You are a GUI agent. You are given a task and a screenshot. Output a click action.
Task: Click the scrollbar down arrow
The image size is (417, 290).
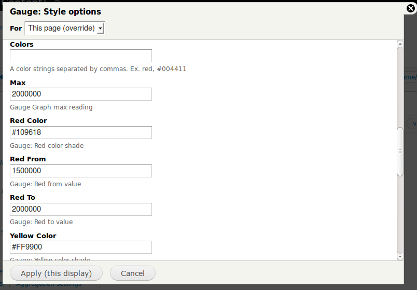coord(400,256)
